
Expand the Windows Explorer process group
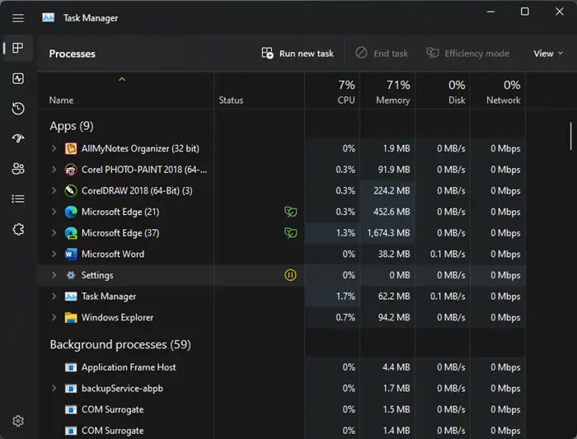coord(54,317)
